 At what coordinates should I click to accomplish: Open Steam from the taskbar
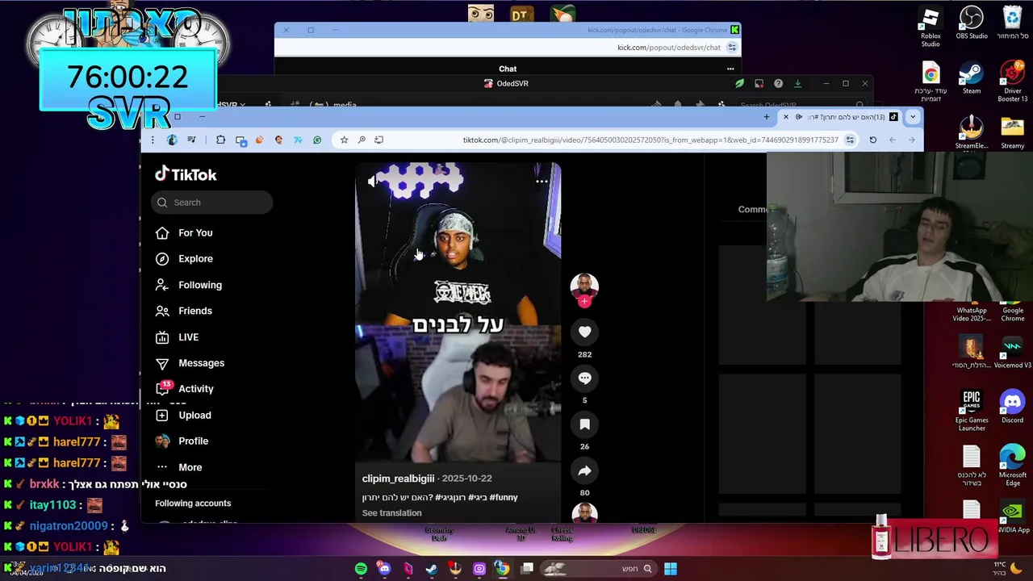click(432, 569)
